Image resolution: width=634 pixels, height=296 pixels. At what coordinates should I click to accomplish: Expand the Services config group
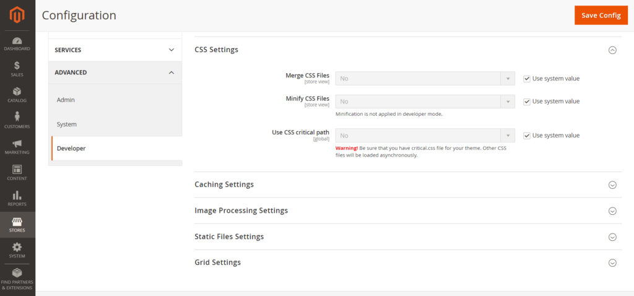click(115, 50)
